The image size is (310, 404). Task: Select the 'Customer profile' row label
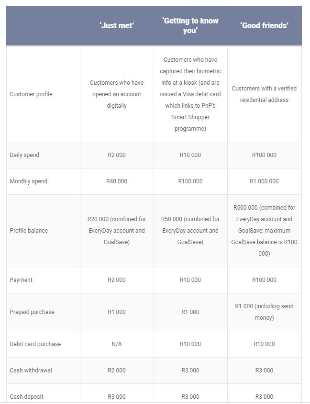pos(31,94)
